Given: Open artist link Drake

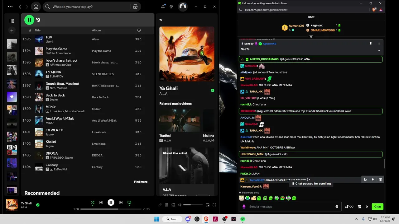Looking at the screenshot, I should click(x=54, y=100).
